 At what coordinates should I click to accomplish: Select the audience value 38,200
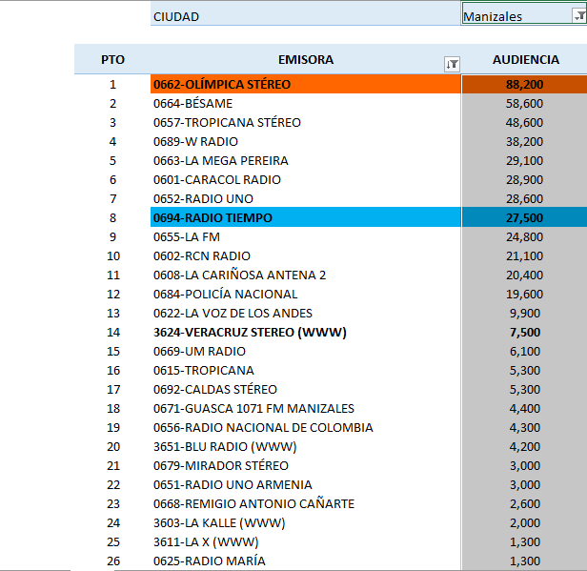click(524, 141)
